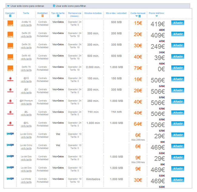The width and height of the screenshot is (197, 192).
Task: Open filter icon under Operador column
Action: [10, 16]
